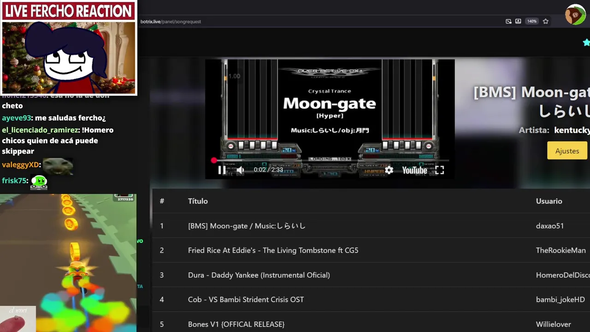Click the Usuario column header
Image resolution: width=590 pixels, height=332 pixels.
pos(549,201)
